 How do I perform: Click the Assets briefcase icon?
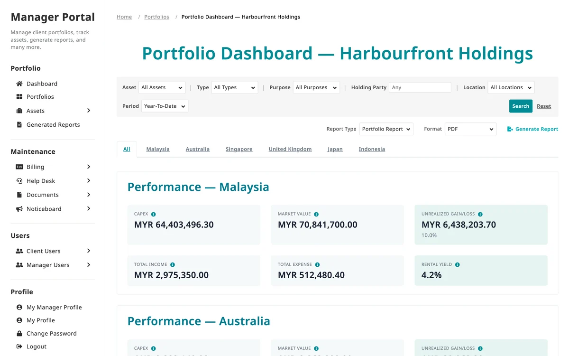click(19, 111)
